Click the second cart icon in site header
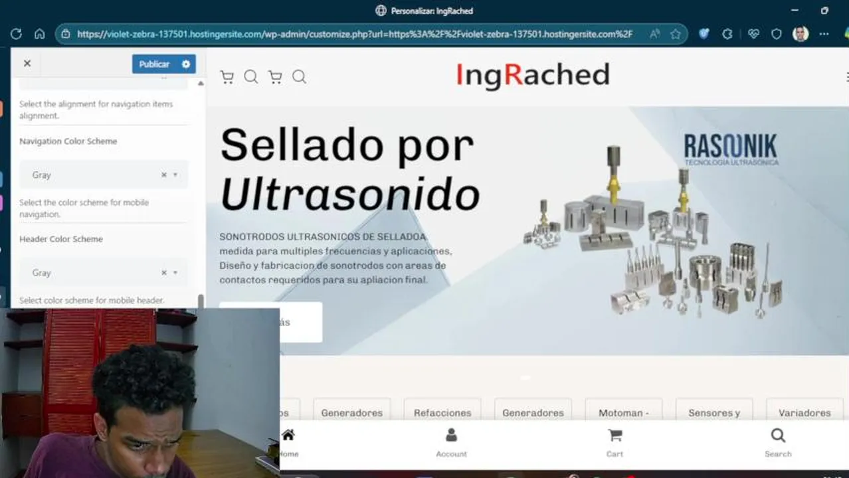 [275, 77]
